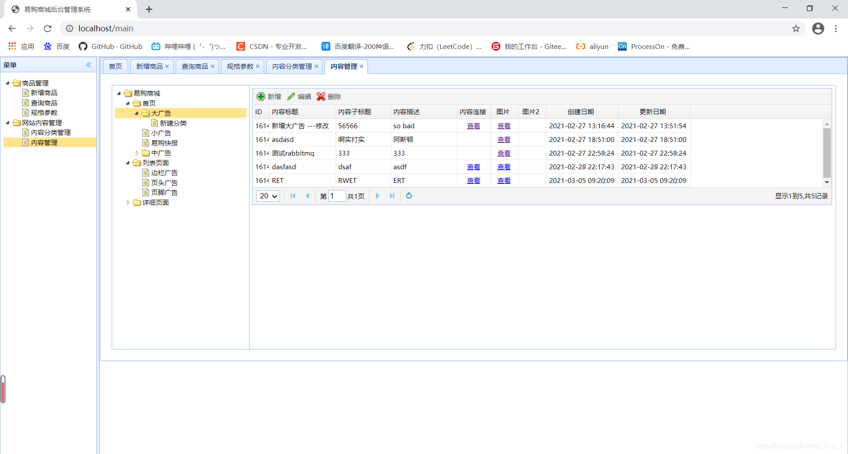The image size is (848, 454).
Task: Refresh the content grid
Action: point(409,196)
